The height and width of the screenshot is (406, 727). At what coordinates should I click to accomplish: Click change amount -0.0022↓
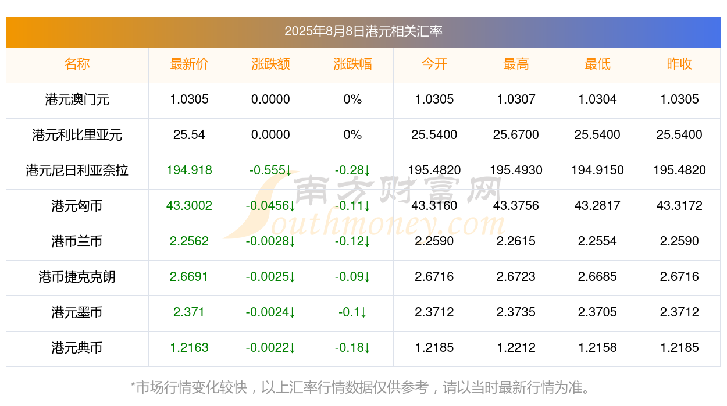click(x=270, y=348)
